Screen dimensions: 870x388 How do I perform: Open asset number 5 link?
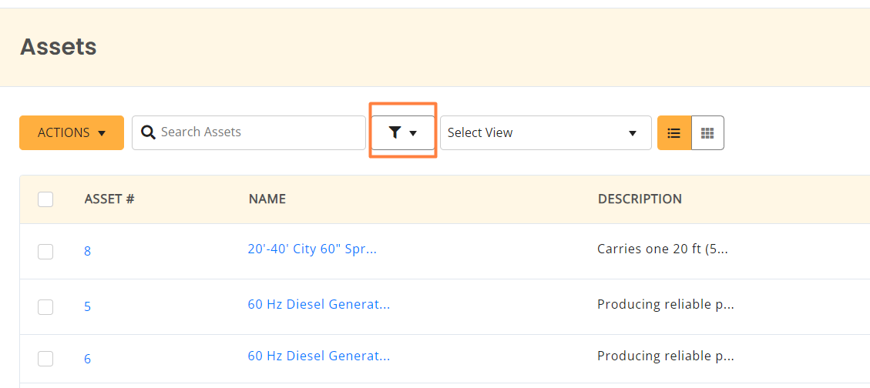[x=88, y=307]
